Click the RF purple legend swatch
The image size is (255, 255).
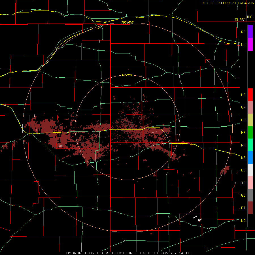pyautogui.click(x=250, y=32)
